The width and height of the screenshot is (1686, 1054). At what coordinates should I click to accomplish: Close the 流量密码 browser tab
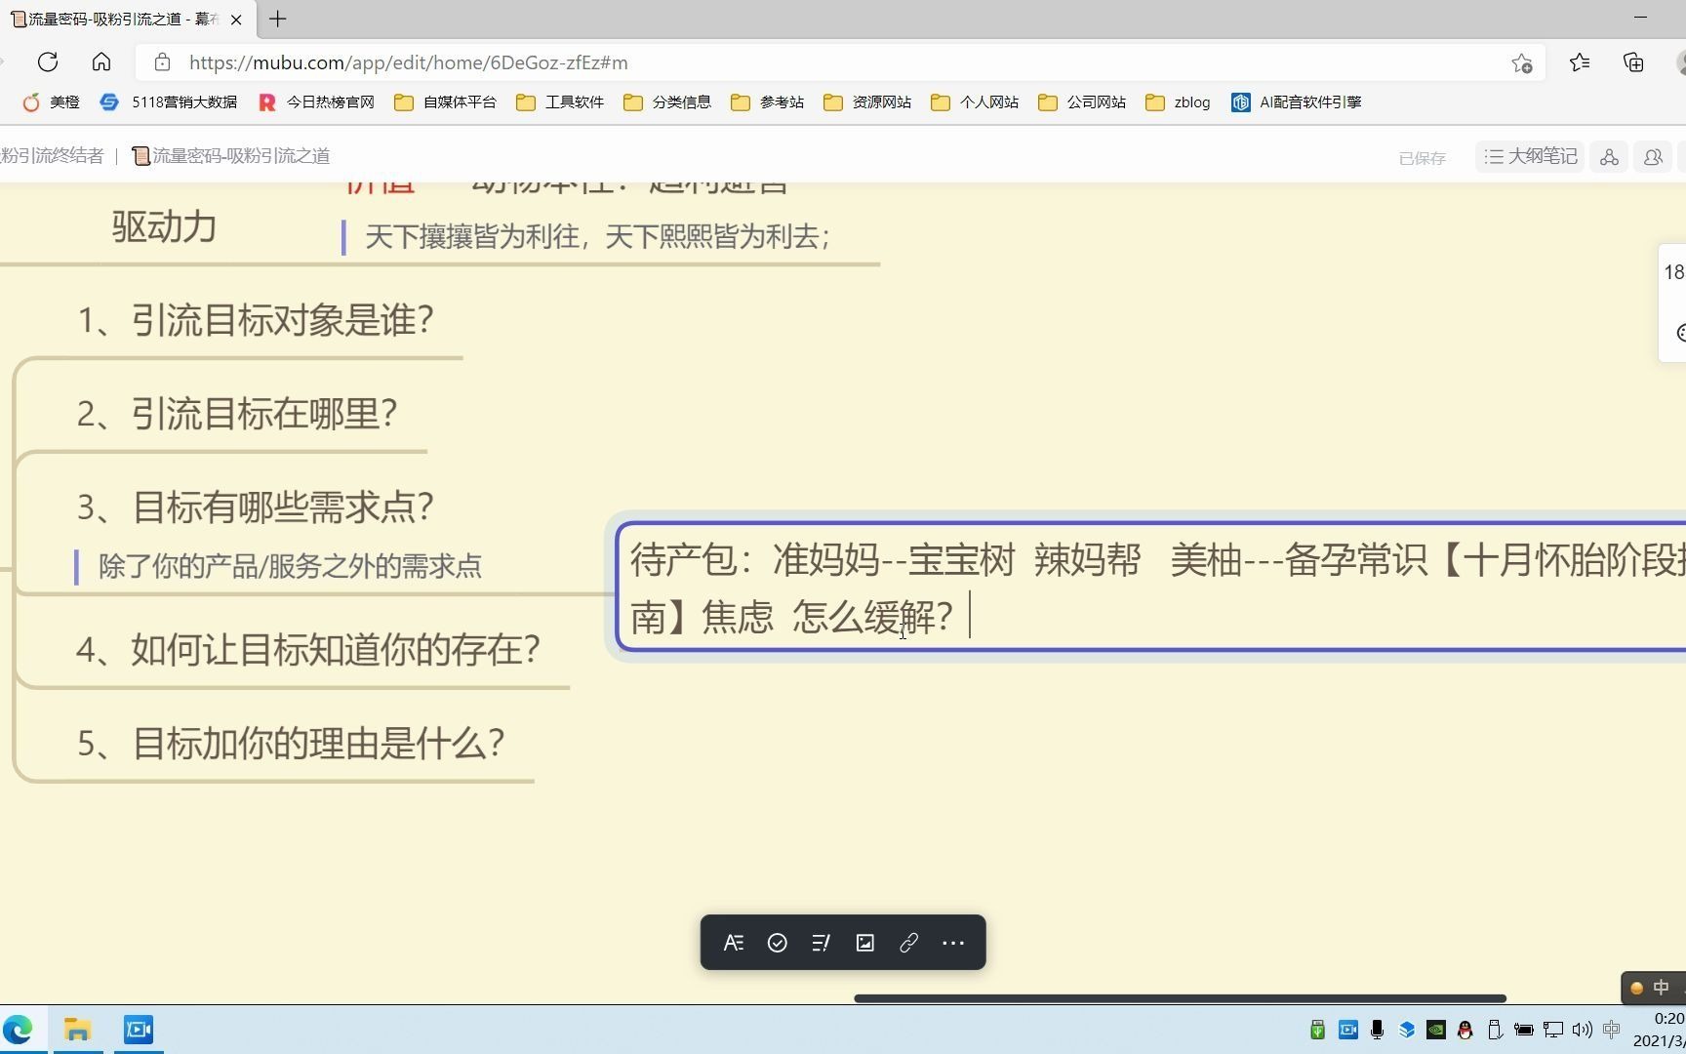[236, 20]
